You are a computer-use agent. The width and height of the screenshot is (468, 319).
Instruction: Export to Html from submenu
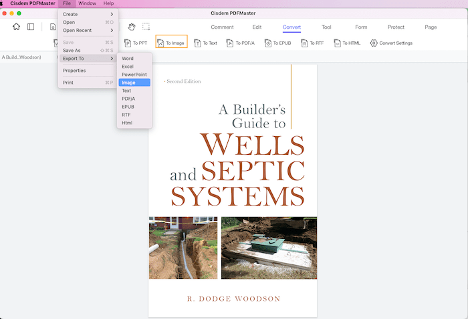tap(134, 123)
